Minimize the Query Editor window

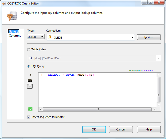[x=144, y=3]
